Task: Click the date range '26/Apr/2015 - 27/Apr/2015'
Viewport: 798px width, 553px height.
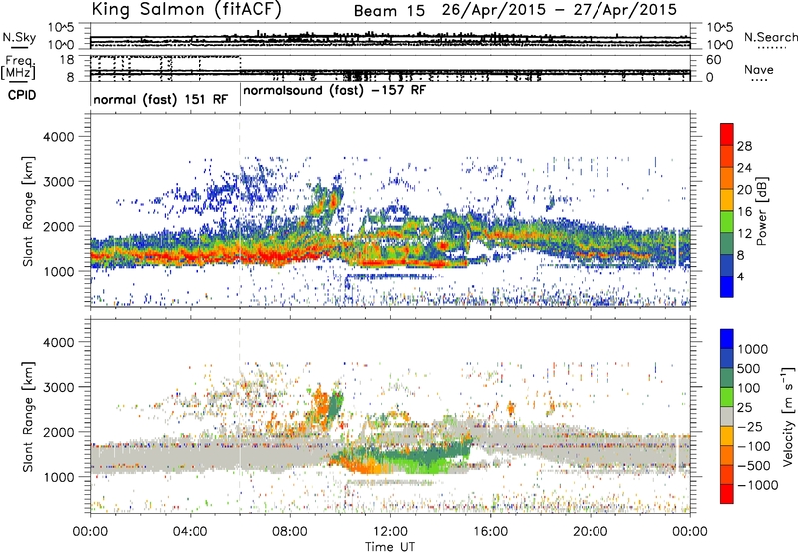Action: [x=560, y=10]
